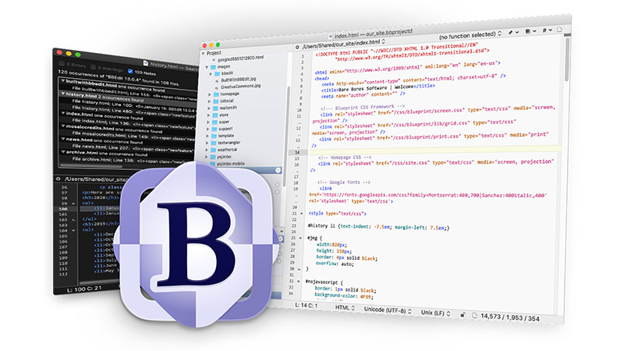
Task: Select the yojimbo-mobile folder
Action: 227,164
